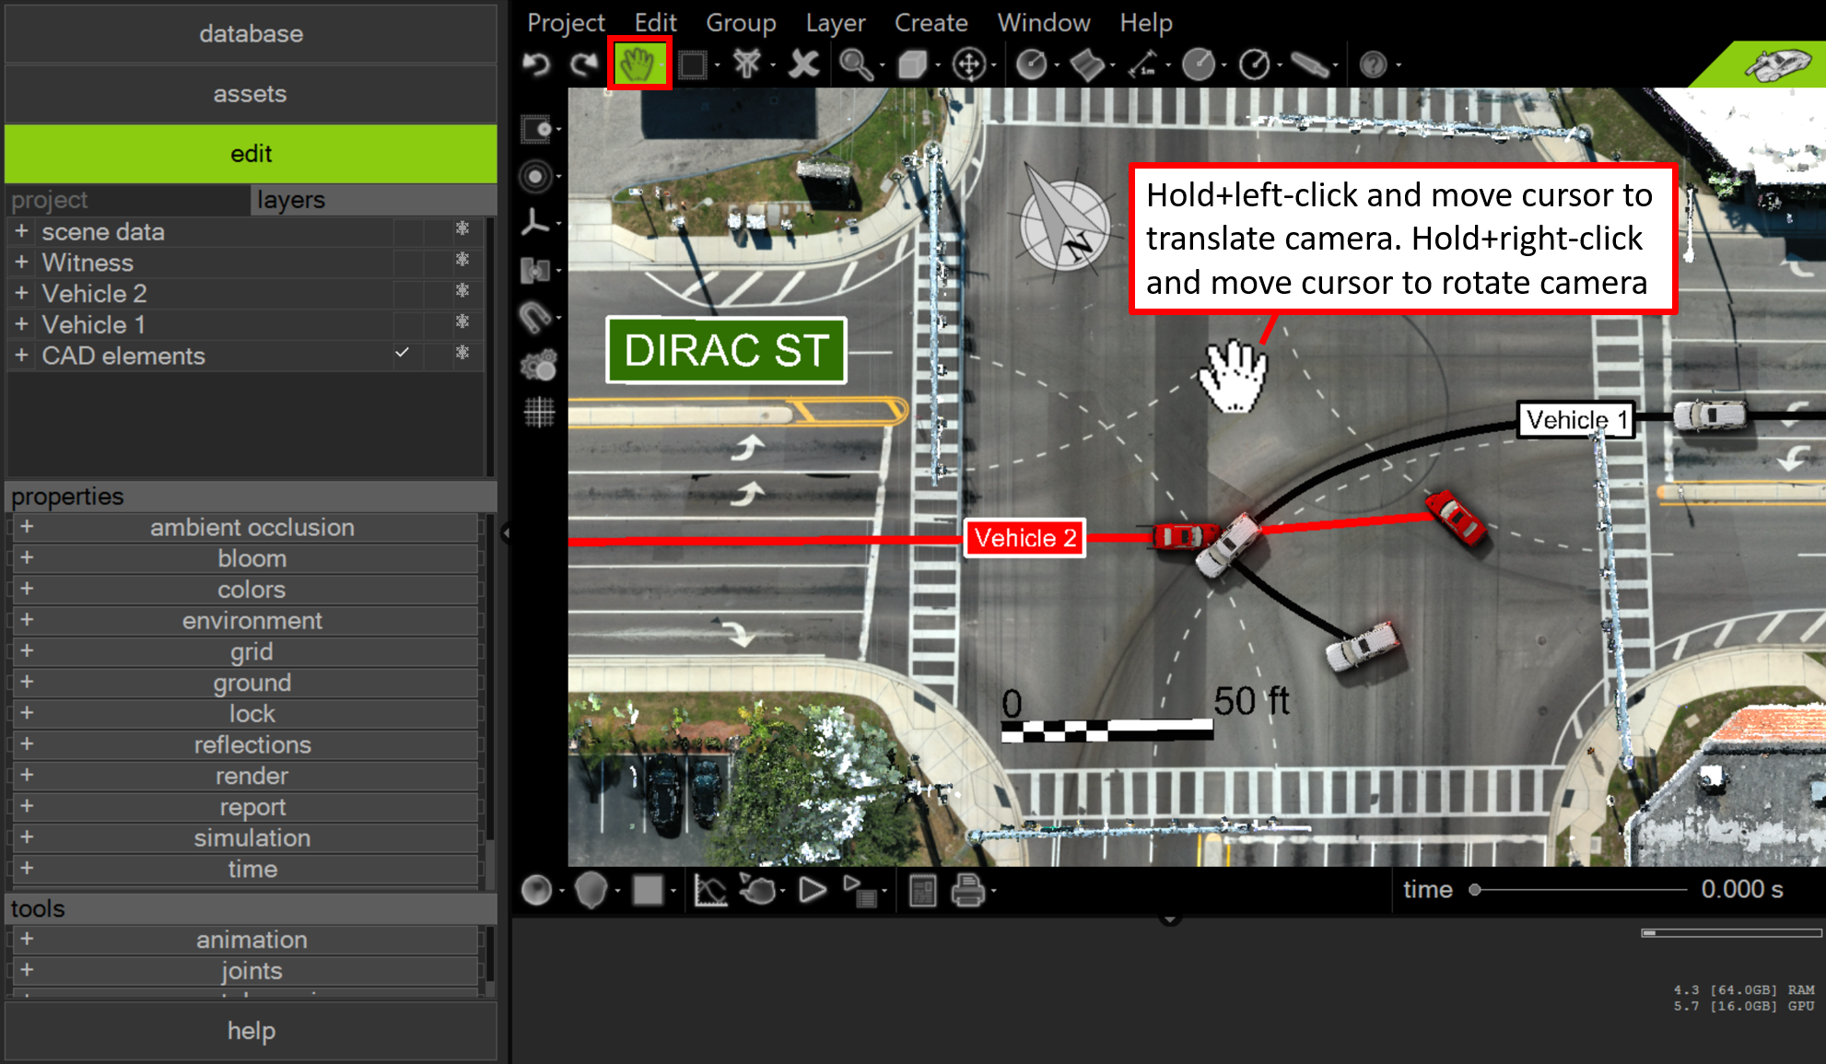The image size is (1826, 1064).
Task: Click the help button at bottom left
Action: 251,1031
